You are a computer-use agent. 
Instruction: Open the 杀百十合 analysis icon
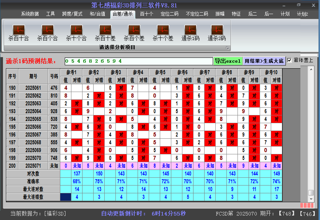point(18,33)
